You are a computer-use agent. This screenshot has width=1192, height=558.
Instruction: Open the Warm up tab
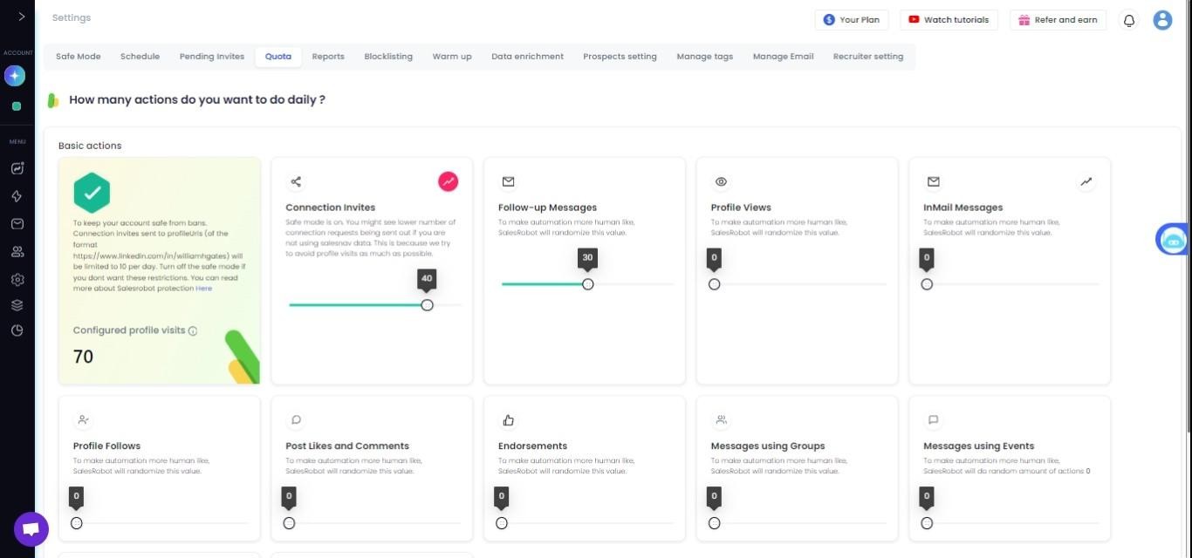(x=452, y=56)
